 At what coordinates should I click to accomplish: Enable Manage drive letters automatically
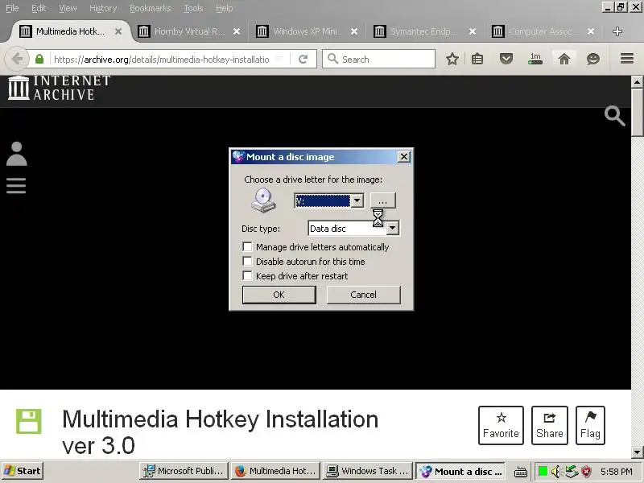click(x=247, y=247)
